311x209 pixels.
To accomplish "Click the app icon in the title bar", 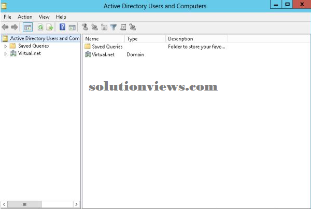I will tap(4, 6).
